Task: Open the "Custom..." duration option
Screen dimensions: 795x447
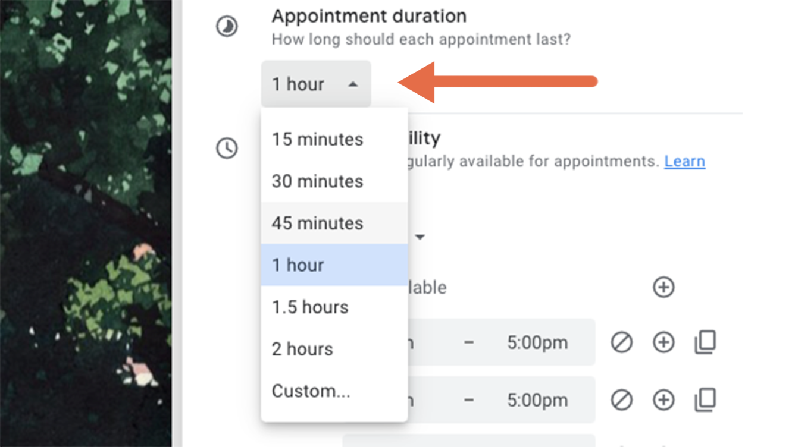Action: click(x=311, y=391)
